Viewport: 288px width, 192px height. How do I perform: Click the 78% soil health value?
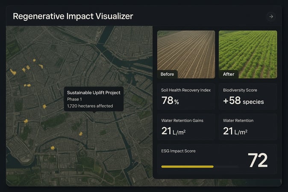coord(170,100)
